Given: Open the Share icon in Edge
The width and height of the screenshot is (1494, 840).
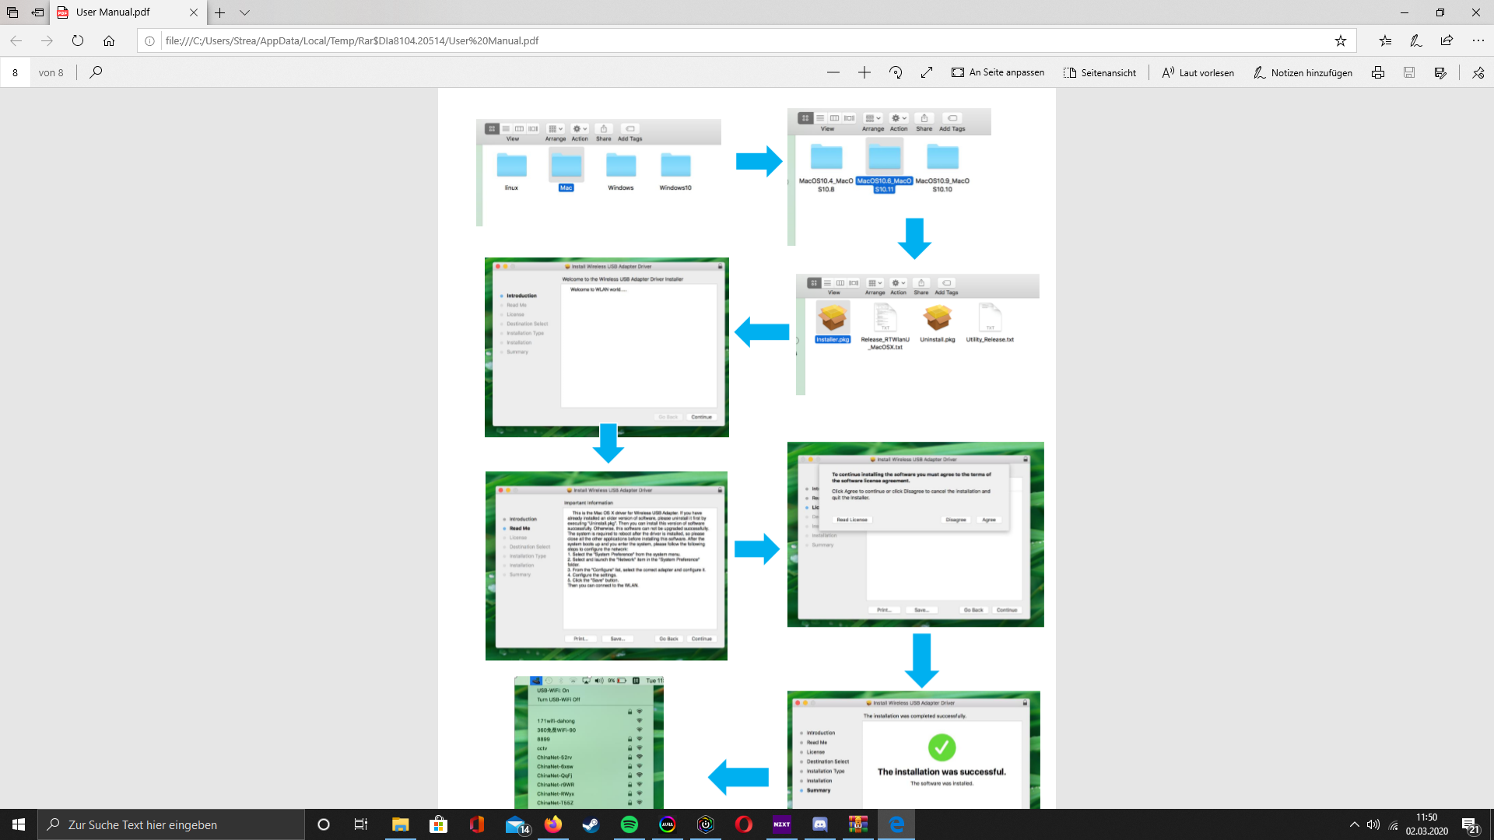Looking at the screenshot, I should pyautogui.click(x=1447, y=40).
